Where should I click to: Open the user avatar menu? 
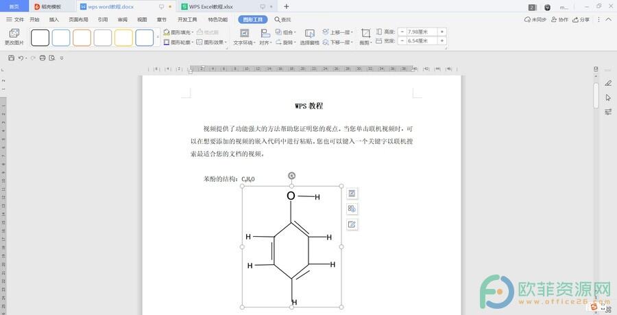click(x=547, y=7)
